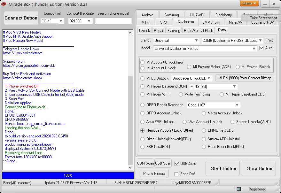281x193 pixels.
Task: Expand the Model Universal Qualcomm Method dropdown
Action: (205, 49)
